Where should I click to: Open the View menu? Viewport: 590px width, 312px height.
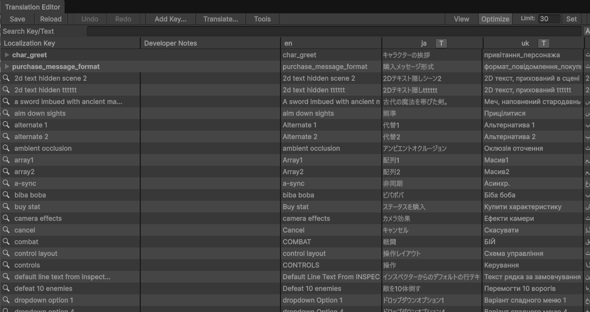(x=461, y=19)
